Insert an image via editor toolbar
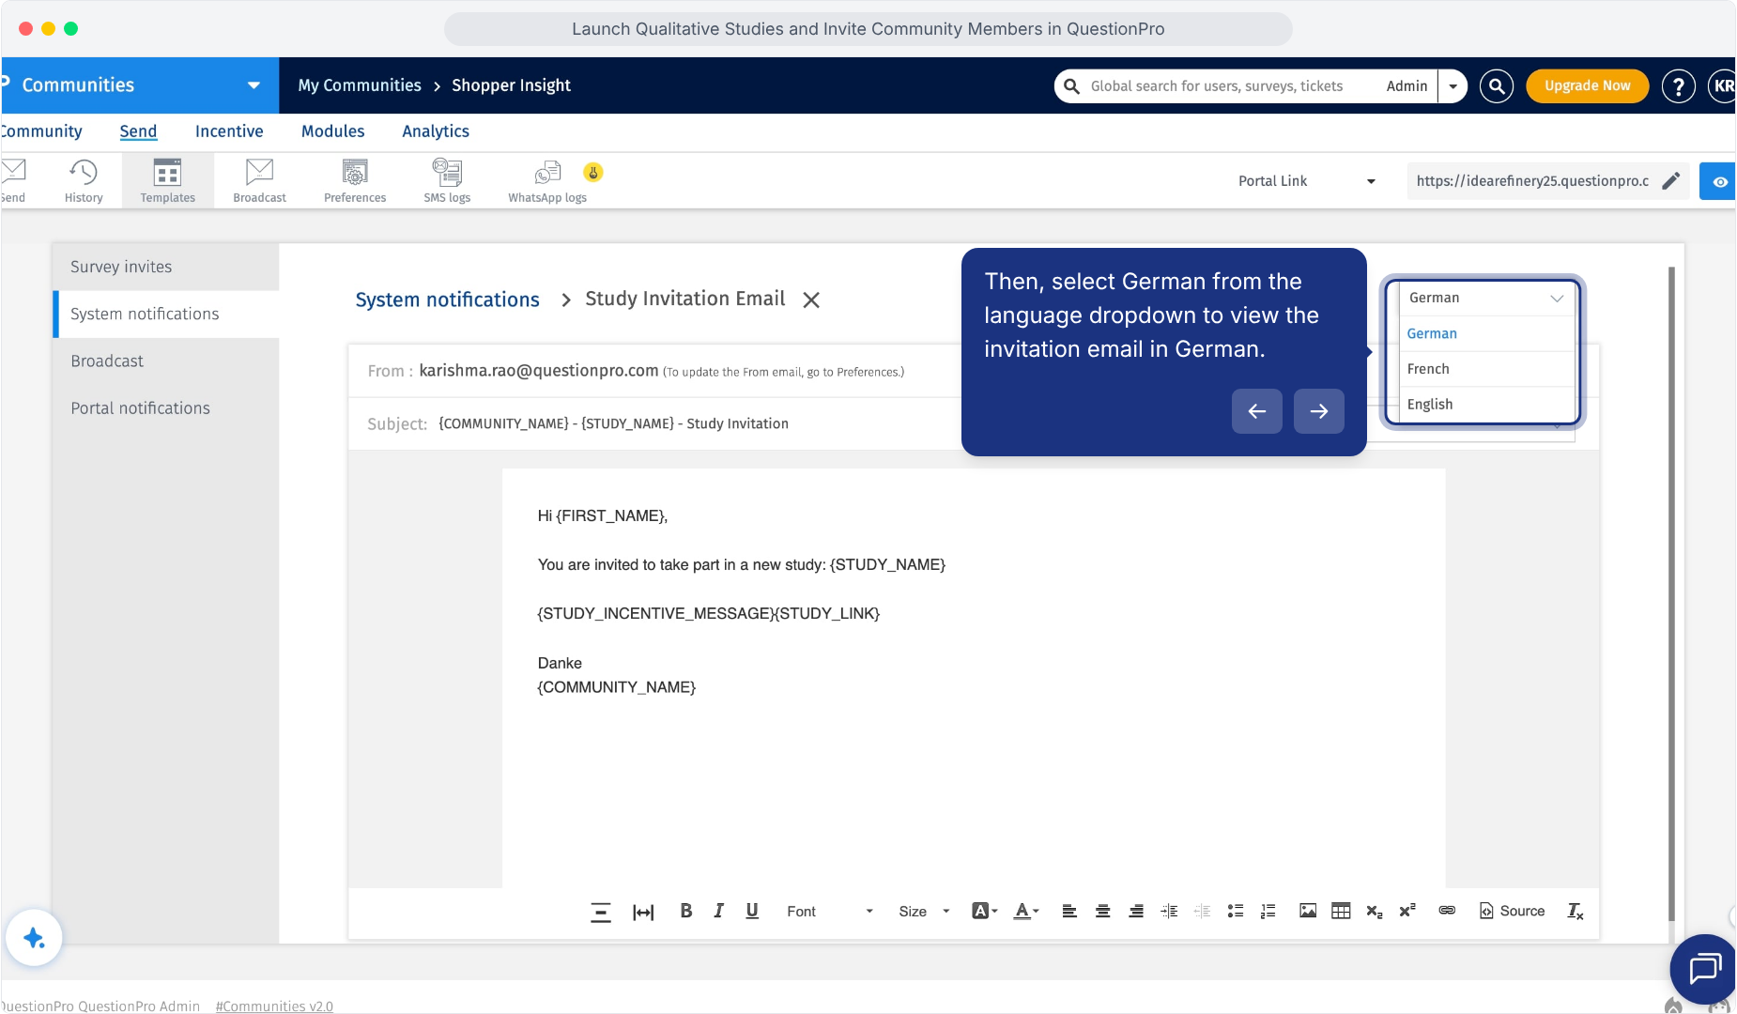 coord(1308,911)
